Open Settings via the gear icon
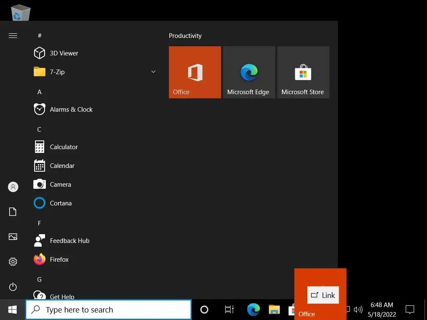 click(13, 262)
